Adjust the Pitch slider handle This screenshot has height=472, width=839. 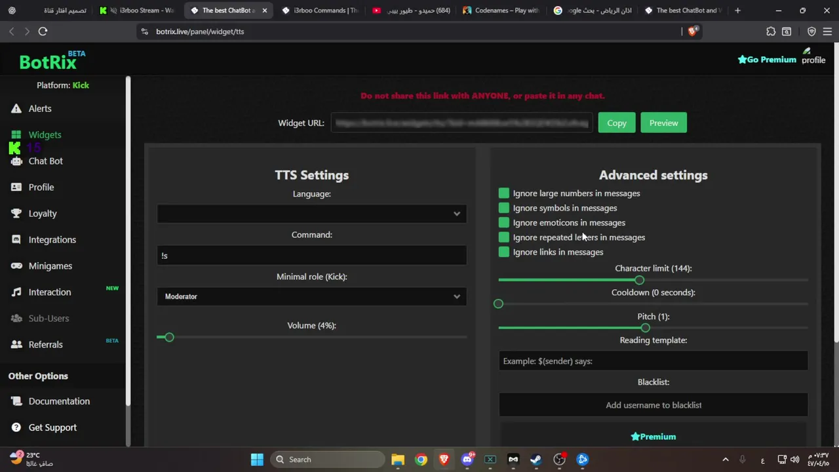point(646,328)
